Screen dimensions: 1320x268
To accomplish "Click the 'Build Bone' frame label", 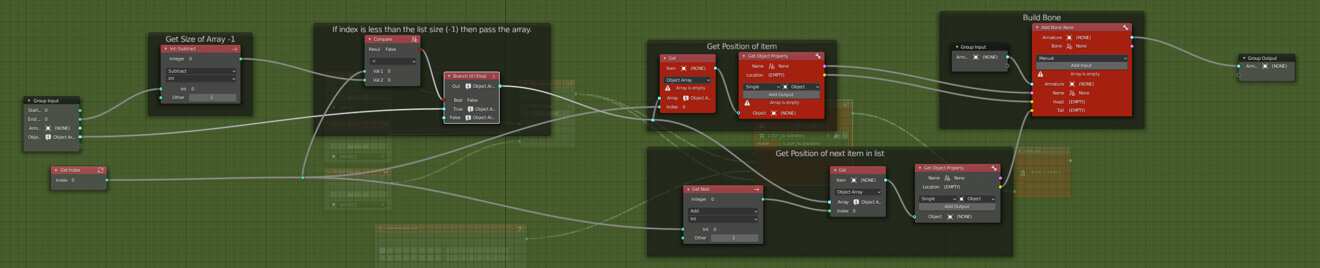I will point(1042,17).
